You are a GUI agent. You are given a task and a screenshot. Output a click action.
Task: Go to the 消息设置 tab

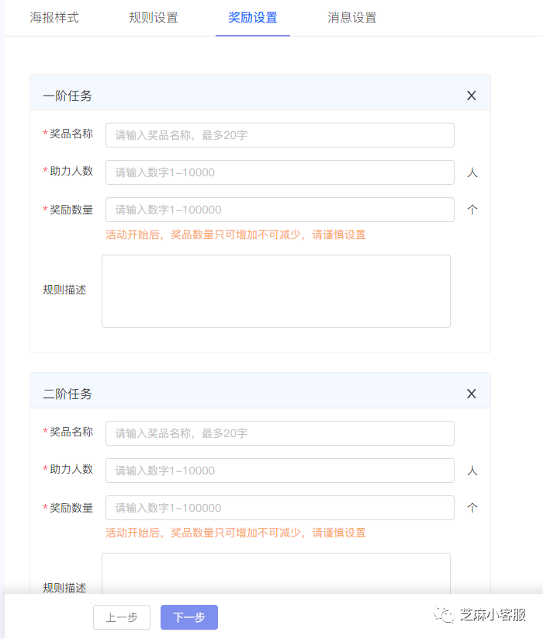coord(352,18)
